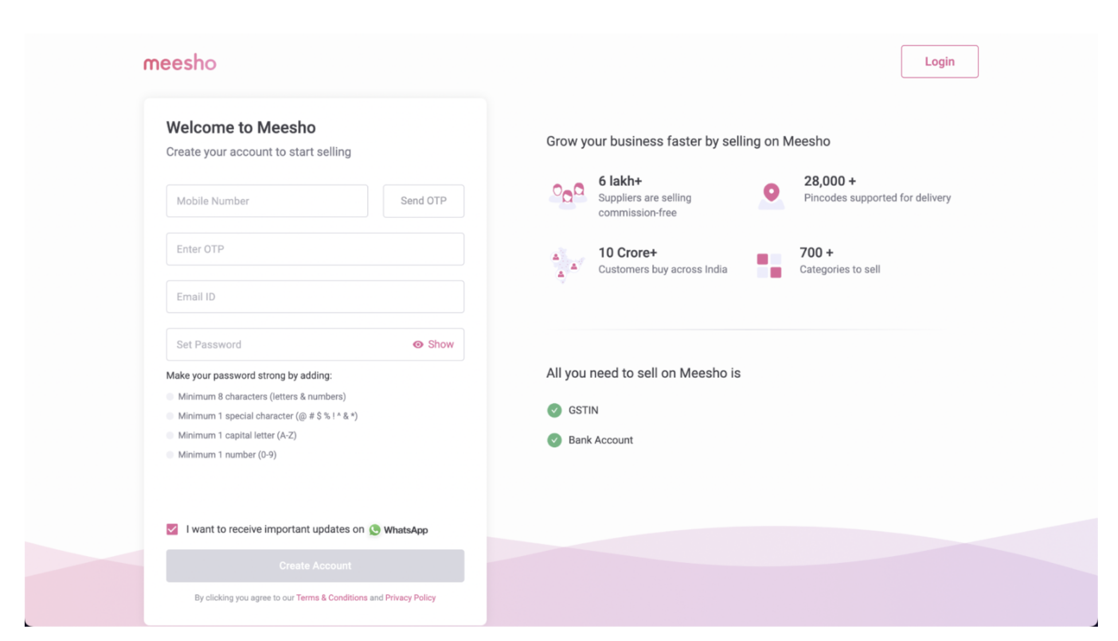Click the WhatsApp icon next to the checkbox label
This screenshot has width=1118, height=641.
click(x=375, y=530)
